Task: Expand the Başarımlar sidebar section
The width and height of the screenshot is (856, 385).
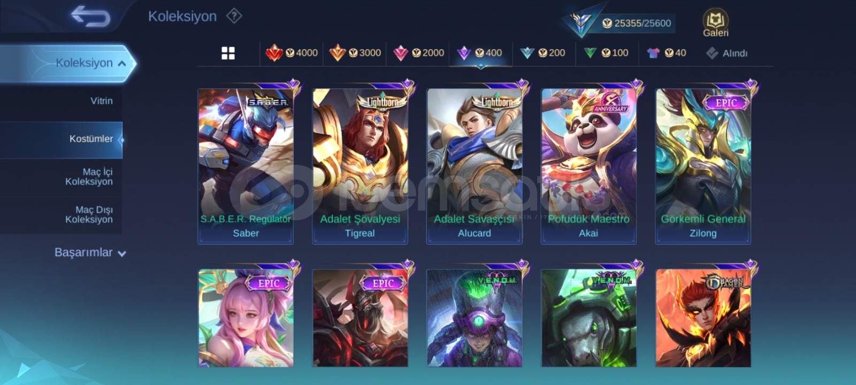Action: point(90,252)
